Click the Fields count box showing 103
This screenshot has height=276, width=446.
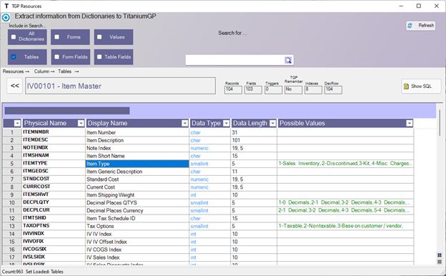click(253, 89)
